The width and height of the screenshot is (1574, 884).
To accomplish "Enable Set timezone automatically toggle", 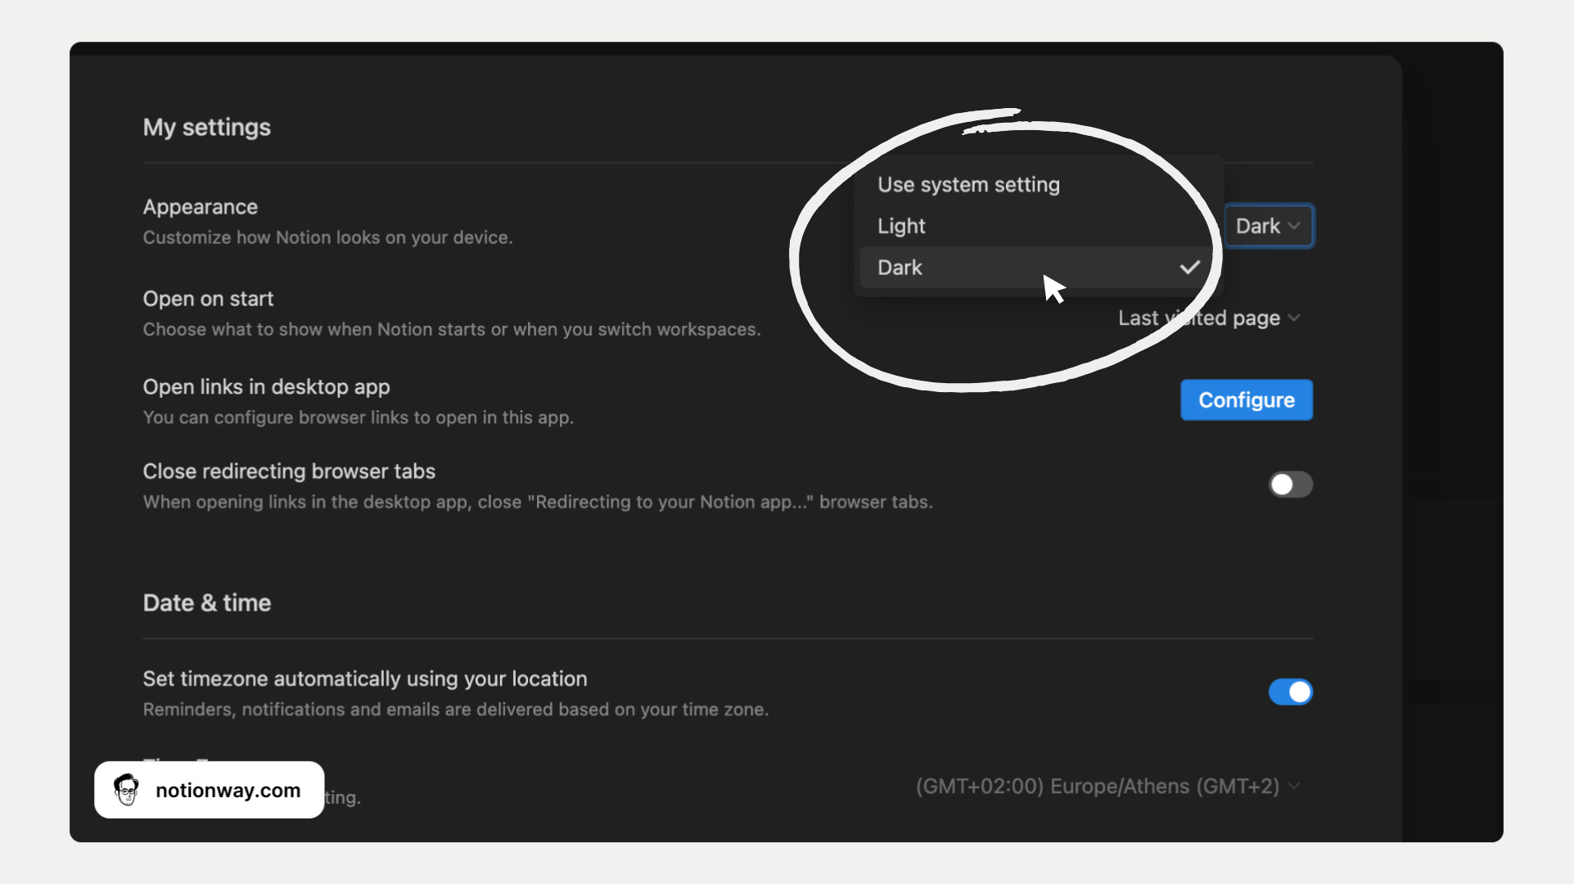I will pyautogui.click(x=1288, y=692).
